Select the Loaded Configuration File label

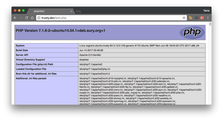click(x=31, y=69)
